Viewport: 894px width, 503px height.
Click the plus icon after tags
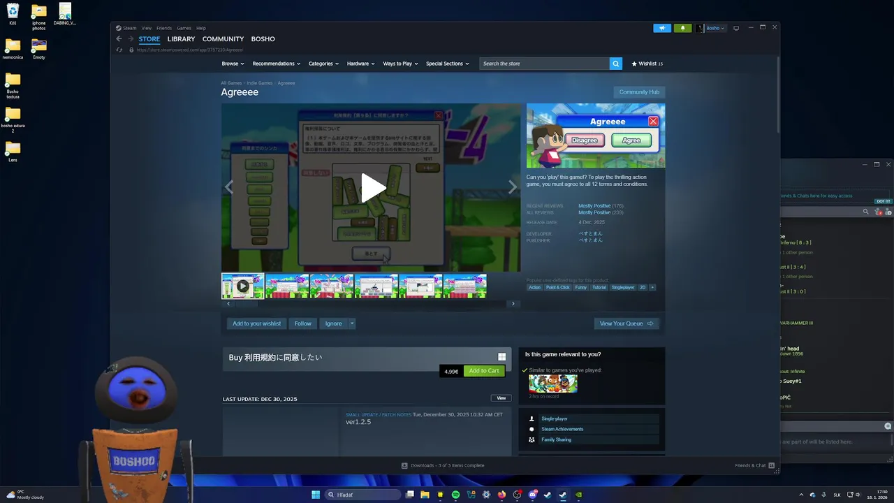click(652, 287)
